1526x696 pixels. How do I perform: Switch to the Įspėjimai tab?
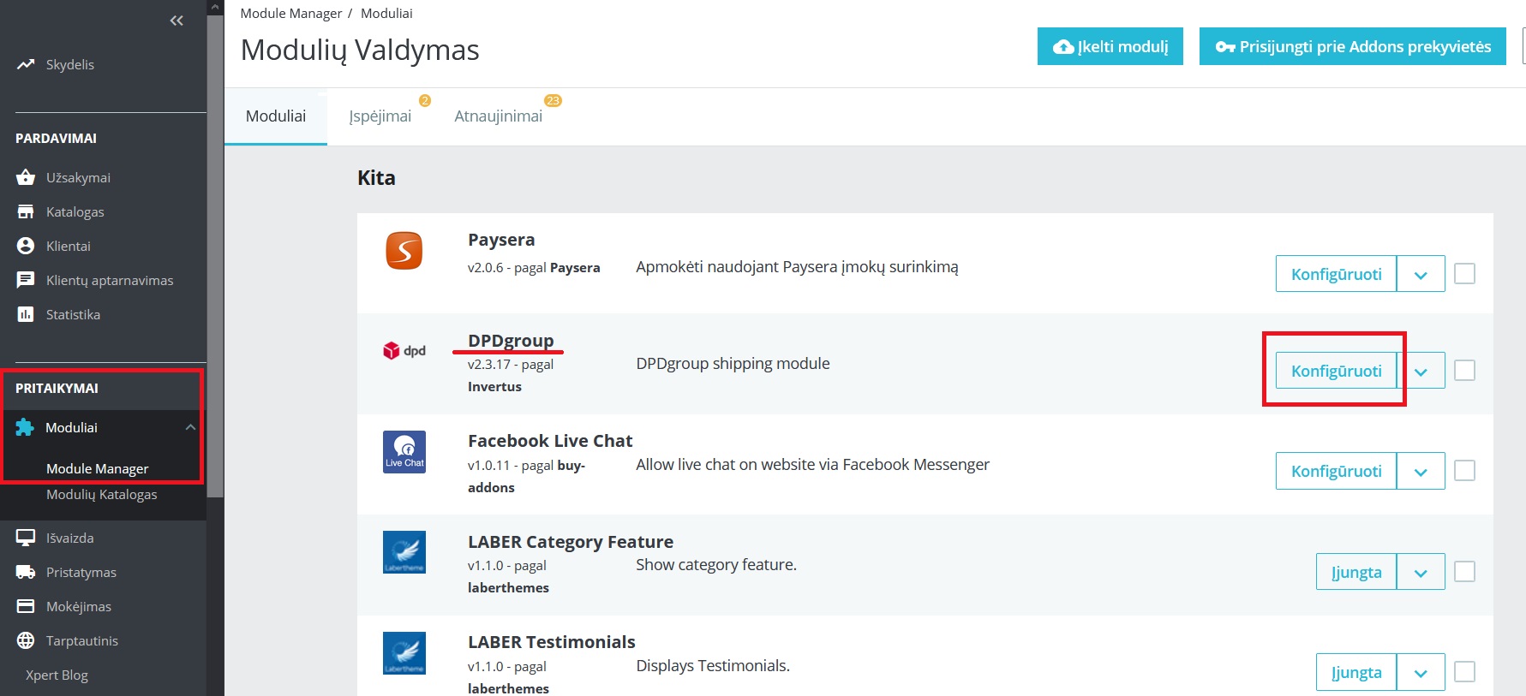pos(380,116)
